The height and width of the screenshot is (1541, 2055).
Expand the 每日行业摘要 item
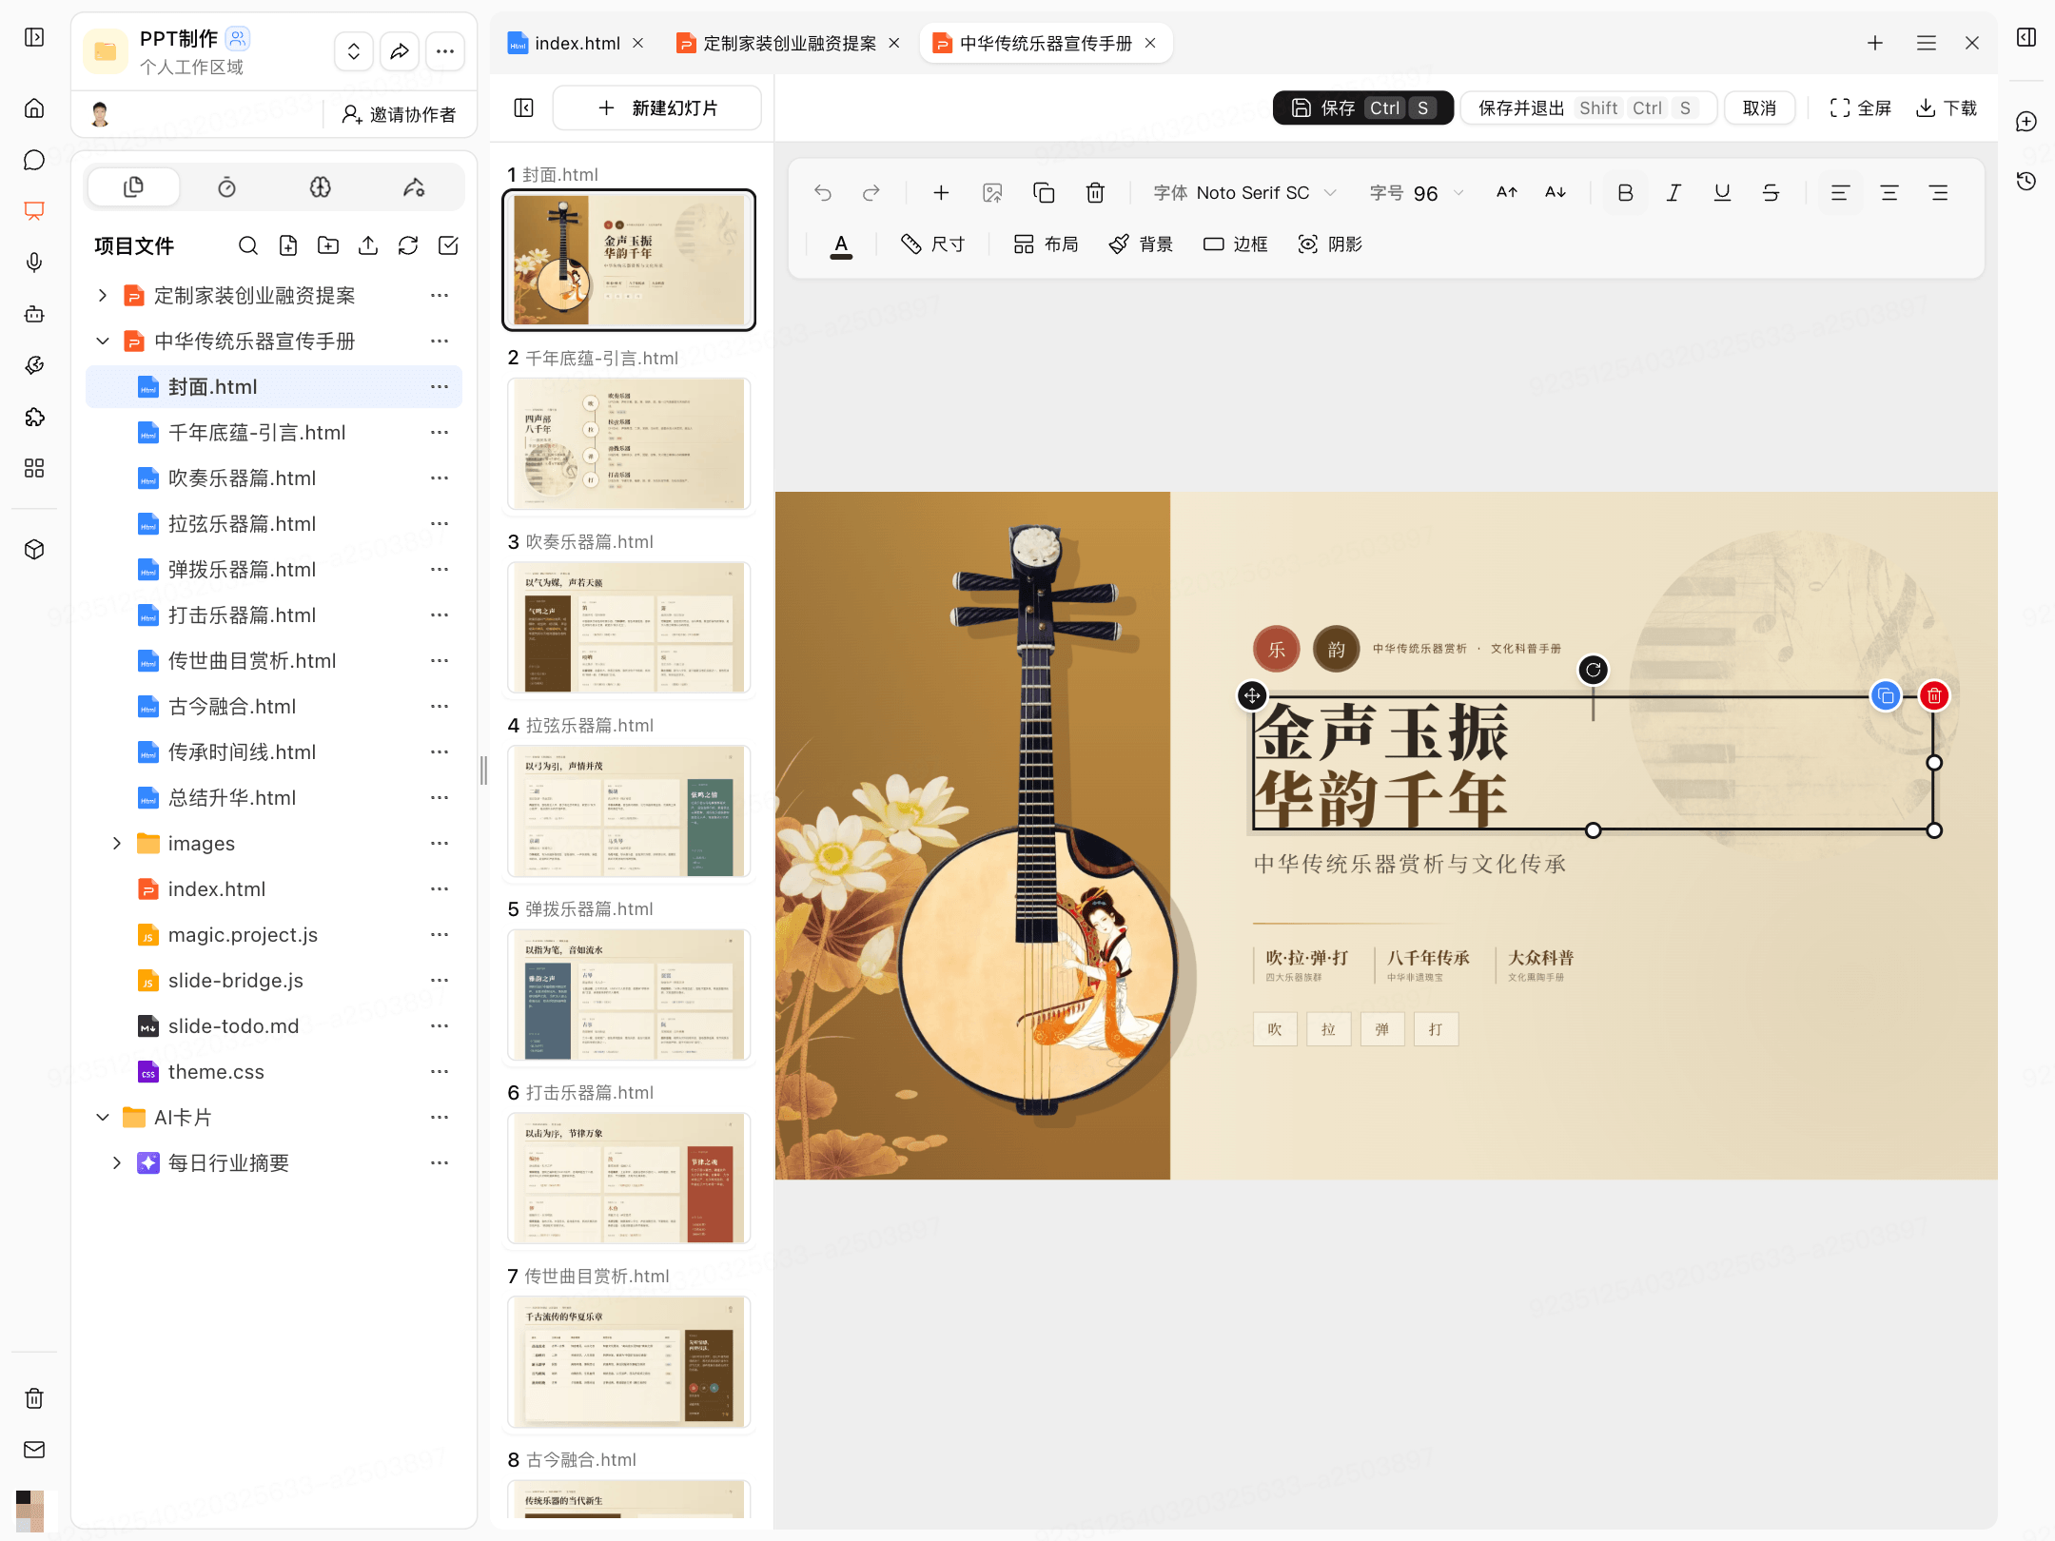click(116, 1163)
